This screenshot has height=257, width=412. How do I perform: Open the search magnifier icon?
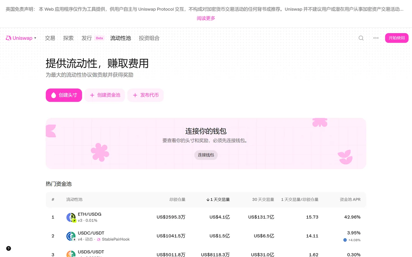click(361, 38)
